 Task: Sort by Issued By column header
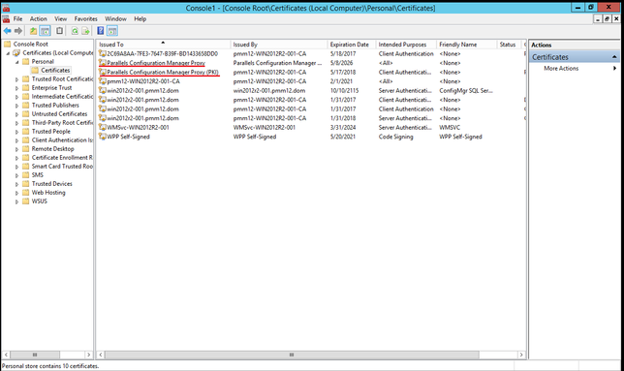point(279,45)
